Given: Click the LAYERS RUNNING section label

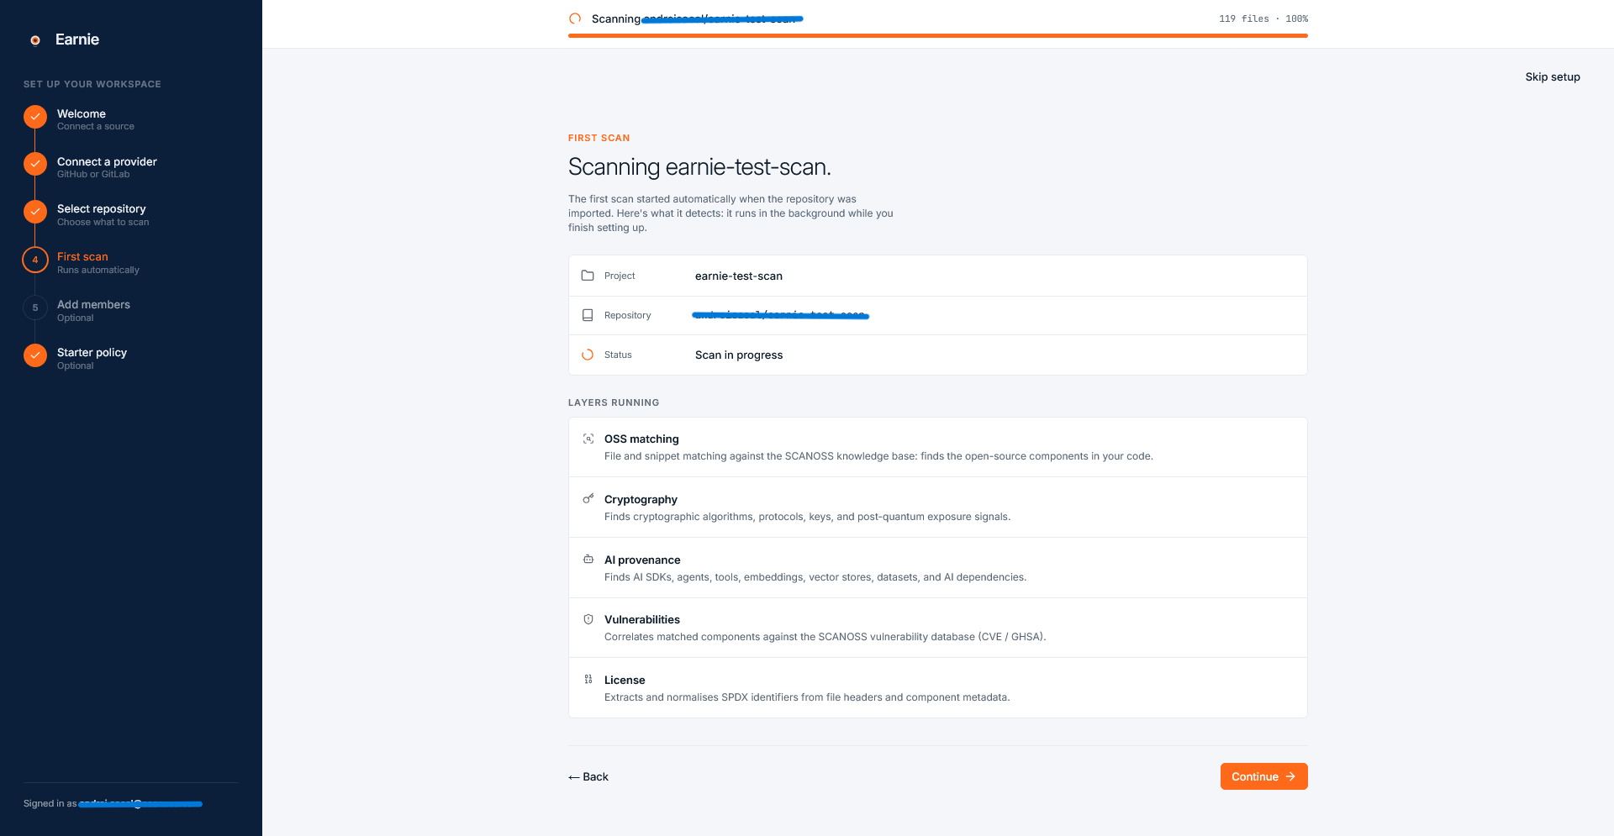Looking at the screenshot, I should pos(614,402).
